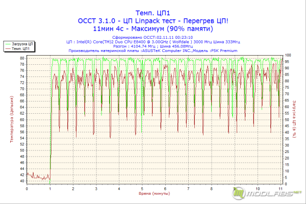This screenshot has height=204, width=306.
Task: Click the red Темп. ЦП1 legend line
Action: pyautogui.click(x=8, y=48)
